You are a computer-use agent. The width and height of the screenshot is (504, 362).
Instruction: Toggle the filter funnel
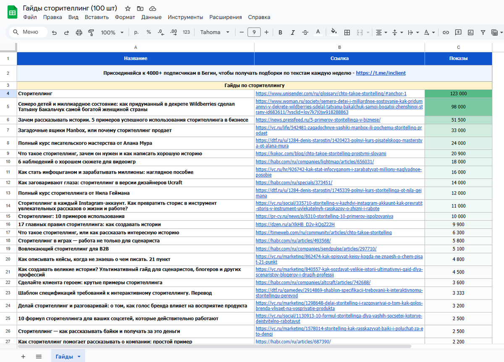click(x=483, y=32)
